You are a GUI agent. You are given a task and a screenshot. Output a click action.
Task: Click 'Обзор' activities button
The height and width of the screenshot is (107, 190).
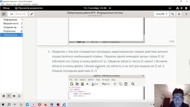pos(6,8)
